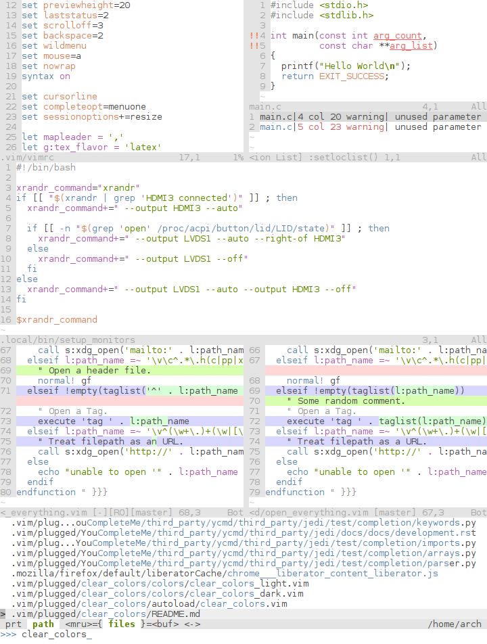
Task: Click the '.vim/vimrc' status line
Action: [x=122, y=158]
